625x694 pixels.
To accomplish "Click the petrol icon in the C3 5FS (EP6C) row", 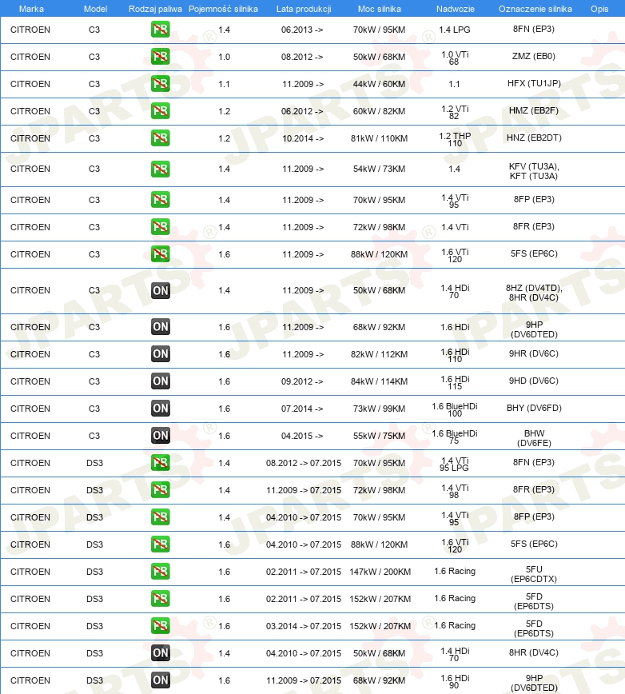I will pyautogui.click(x=160, y=254).
